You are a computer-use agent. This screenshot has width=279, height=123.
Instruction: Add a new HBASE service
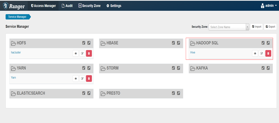[174, 43]
